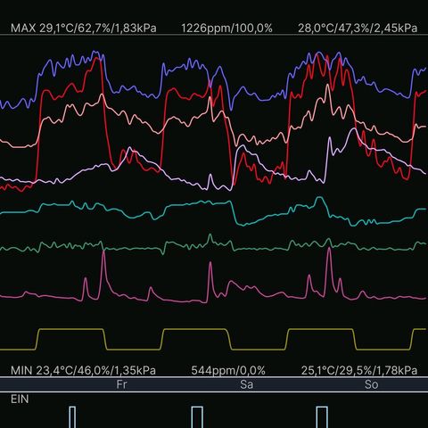Click the 25,1°C/29,5%/1,78kPa minimum reading
This screenshot has height=428, width=428.
(x=359, y=370)
